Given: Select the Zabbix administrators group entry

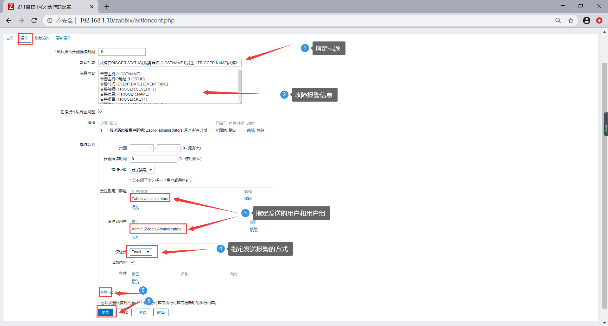Looking at the screenshot, I should pyautogui.click(x=150, y=199).
